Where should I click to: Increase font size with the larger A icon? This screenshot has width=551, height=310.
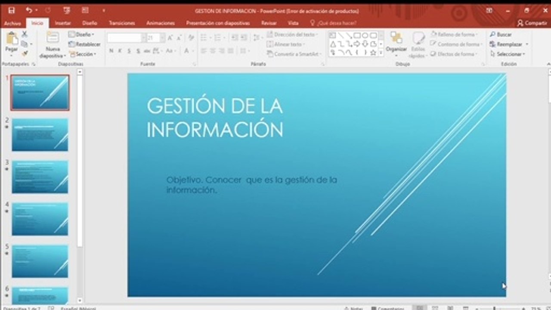[171, 38]
